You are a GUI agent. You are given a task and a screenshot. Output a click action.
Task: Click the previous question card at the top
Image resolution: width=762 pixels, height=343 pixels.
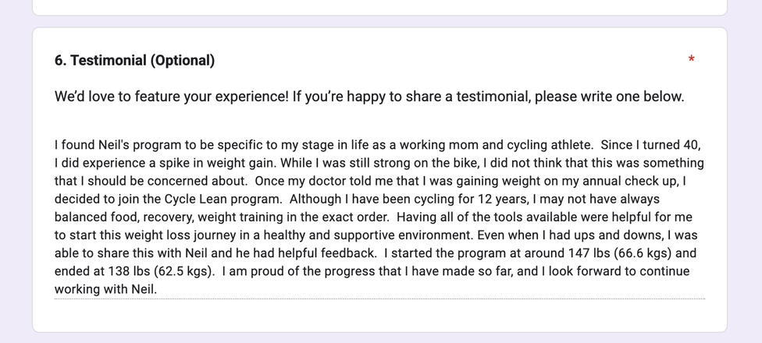[x=379, y=6]
